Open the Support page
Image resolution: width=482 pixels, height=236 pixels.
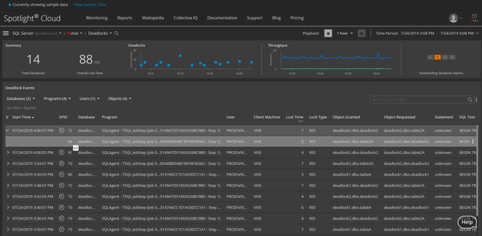(x=254, y=18)
